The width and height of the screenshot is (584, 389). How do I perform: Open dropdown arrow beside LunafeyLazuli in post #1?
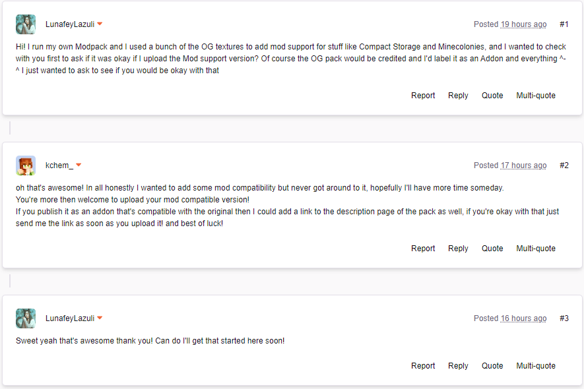coord(100,24)
